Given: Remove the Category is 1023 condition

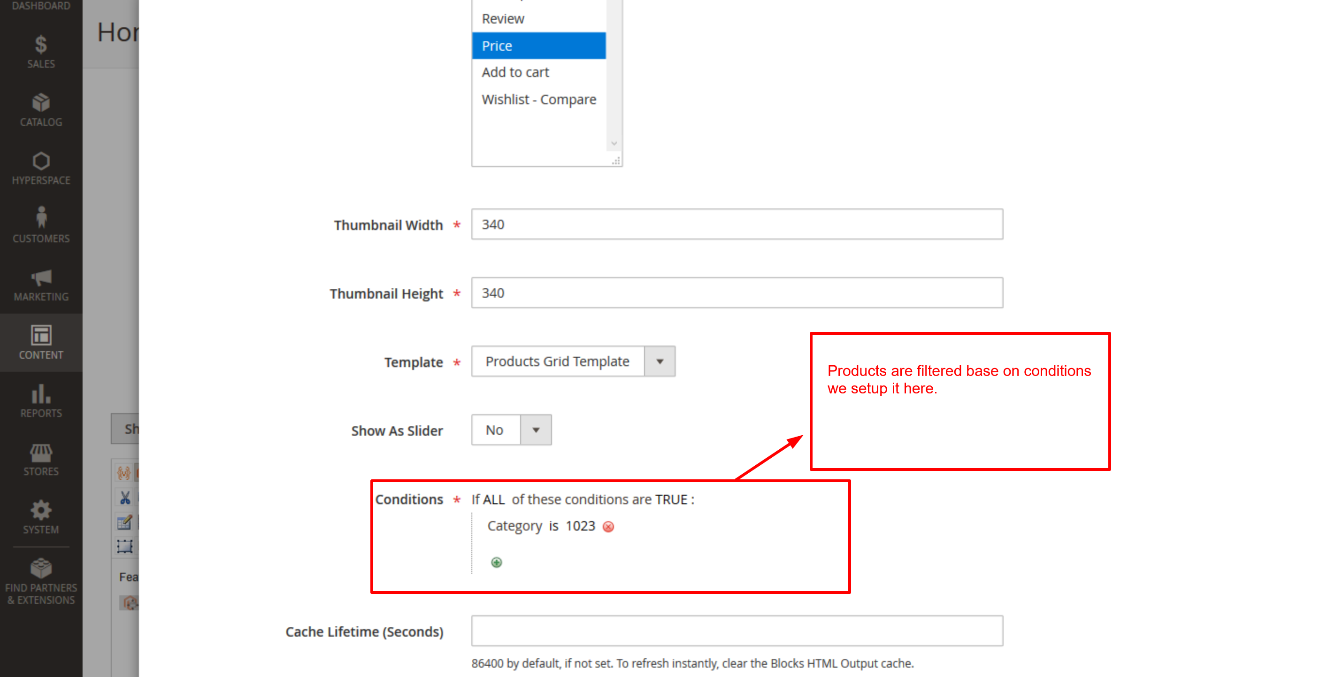Looking at the screenshot, I should click(608, 527).
